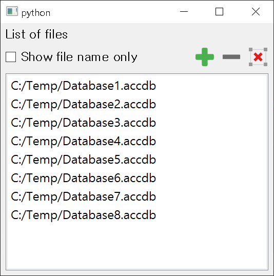Select C:/Temp/Database4.accdb in the list
This screenshot has width=274, height=276.
137,141
